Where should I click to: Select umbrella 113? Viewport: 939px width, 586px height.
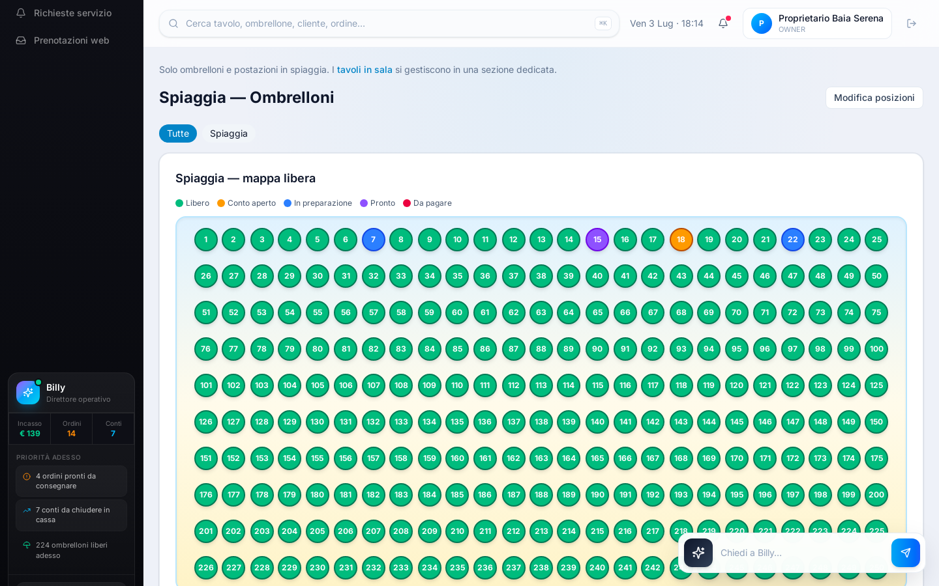point(541,385)
